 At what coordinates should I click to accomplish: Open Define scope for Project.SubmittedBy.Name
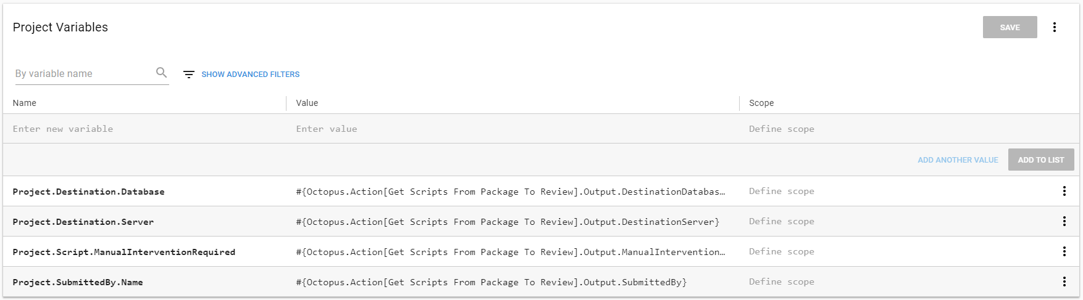coord(782,282)
